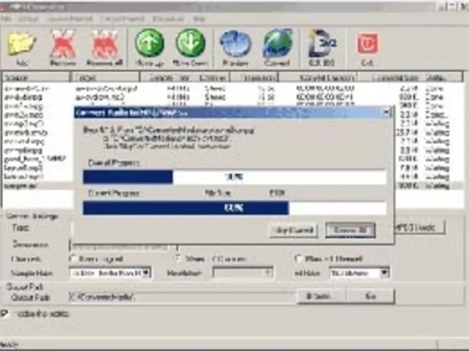Click the Go button next to Browse
469x351 pixels.
371,296
